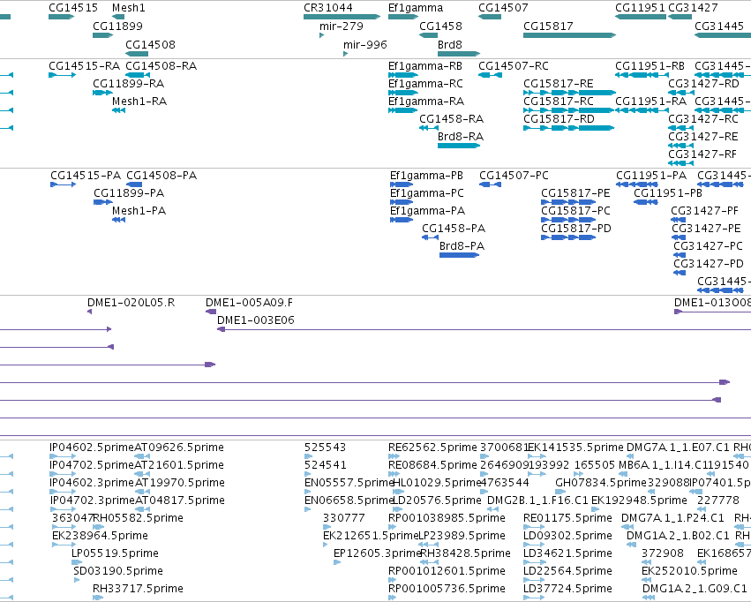This screenshot has height=602, width=751.
Task: Select the "525543" EST label
Action: [326, 448]
